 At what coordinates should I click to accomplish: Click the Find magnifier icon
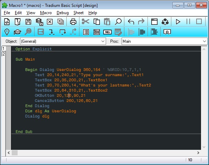click(118, 22)
